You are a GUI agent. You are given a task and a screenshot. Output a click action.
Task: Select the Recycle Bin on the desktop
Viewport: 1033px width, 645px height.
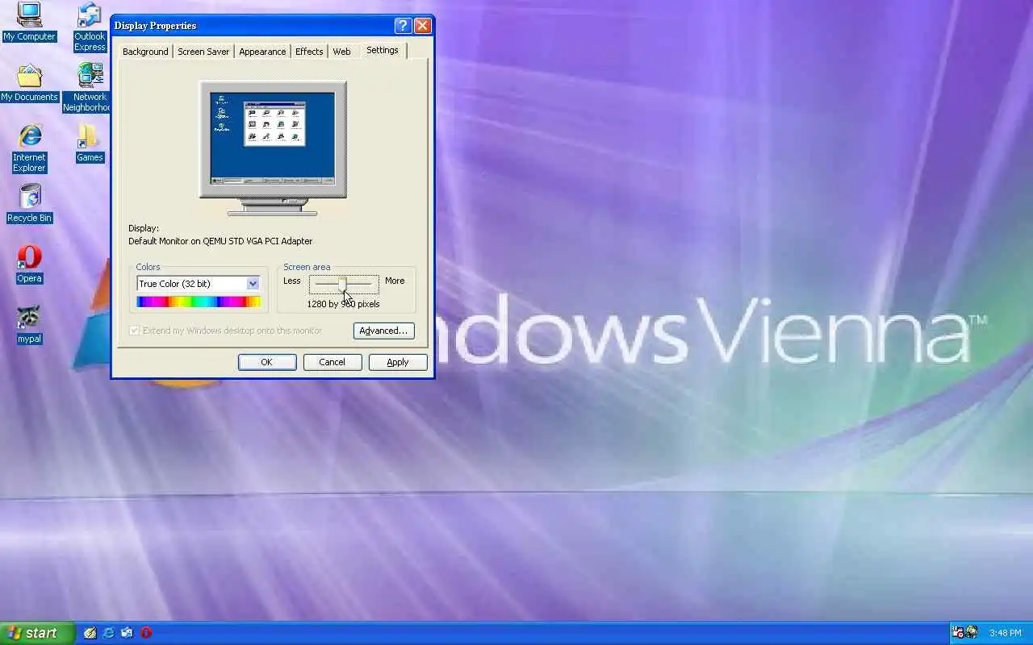(29, 203)
